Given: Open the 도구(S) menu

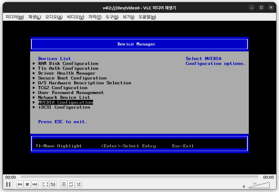Looking at the screenshot, I should pyautogui.click(x=112, y=17).
